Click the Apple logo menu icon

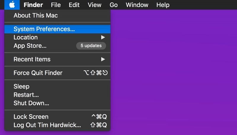pos(12,5)
